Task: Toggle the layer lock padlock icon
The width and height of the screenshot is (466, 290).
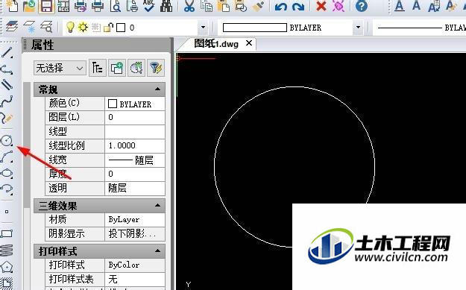Action: pyautogui.click(x=108, y=28)
